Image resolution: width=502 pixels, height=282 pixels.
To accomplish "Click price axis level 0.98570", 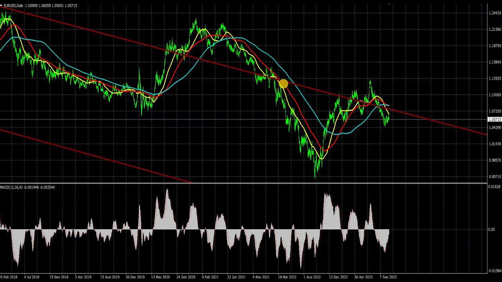I will (x=495, y=160).
